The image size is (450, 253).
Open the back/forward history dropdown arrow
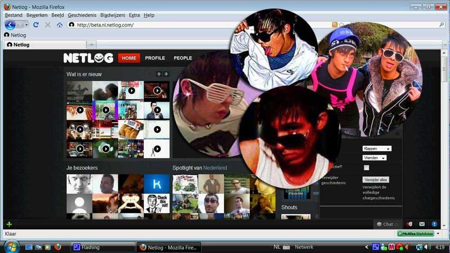27,25
